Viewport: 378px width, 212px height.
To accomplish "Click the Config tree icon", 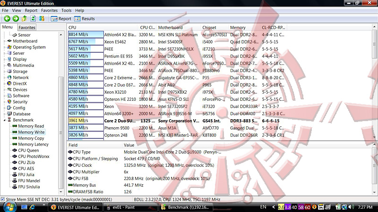I will click(9, 108).
